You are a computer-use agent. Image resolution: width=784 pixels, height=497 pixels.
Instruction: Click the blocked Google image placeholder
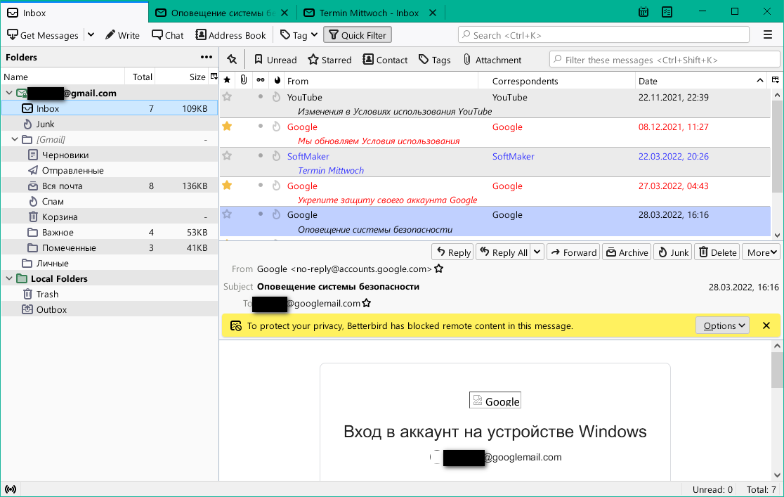tap(495, 401)
